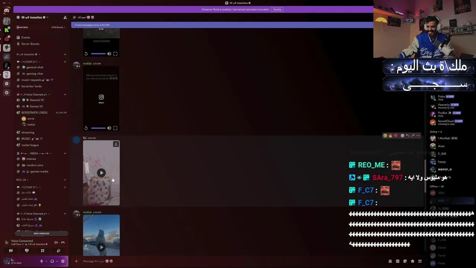Open the green K server icon
Image resolution: width=476 pixels, height=268 pixels.
[x=7, y=30]
